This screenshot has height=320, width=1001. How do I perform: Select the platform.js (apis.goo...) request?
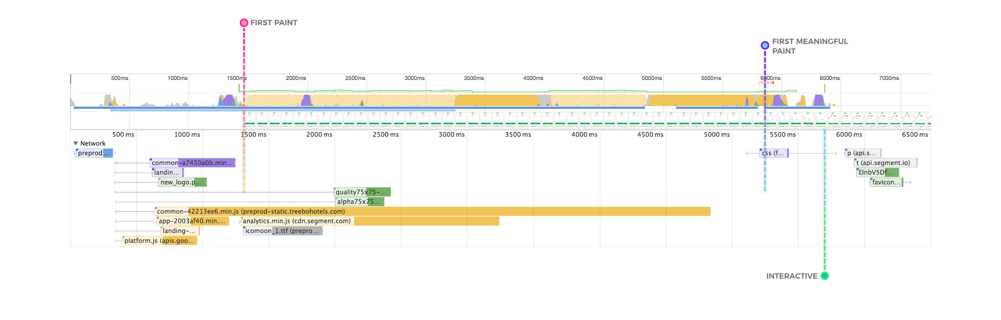coord(159,241)
